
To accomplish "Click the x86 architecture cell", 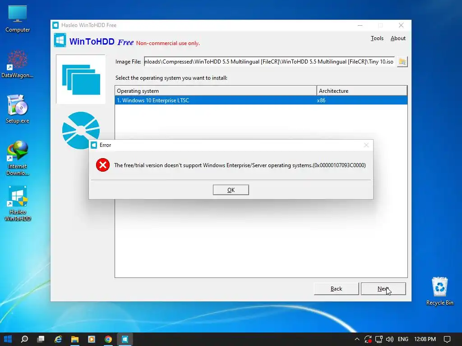I will pos(321,100).
